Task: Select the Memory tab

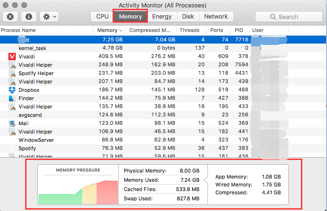Action: pos(130,16)
